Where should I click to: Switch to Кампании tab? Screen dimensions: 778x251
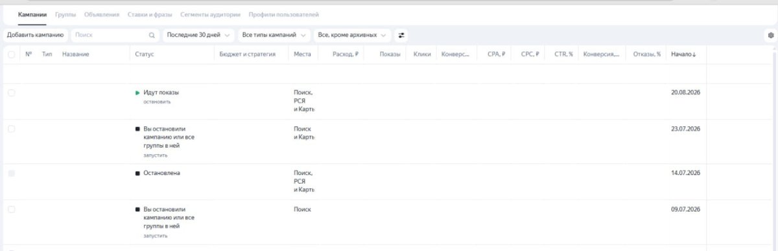tap(32, 14)
